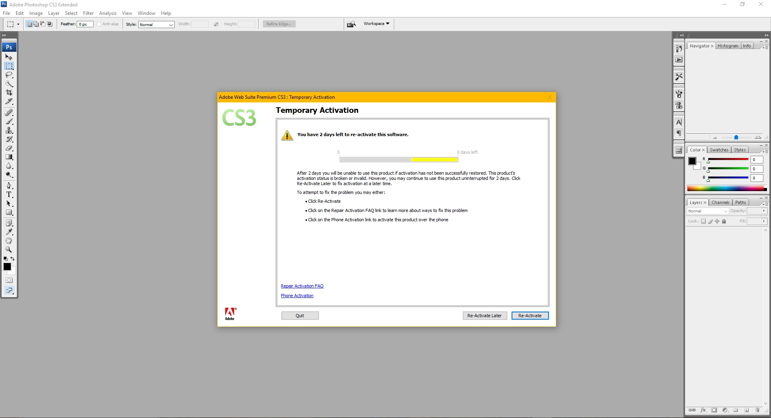Screen dimensions: 771x418
Task: Toggle Lock all in Layers panel
Action: tap(724, 221)
